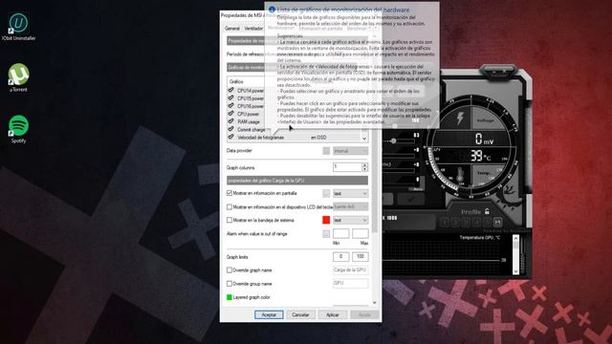Click the Afterburner slider handle
The image size is (612, 344).
click(393, 140)
